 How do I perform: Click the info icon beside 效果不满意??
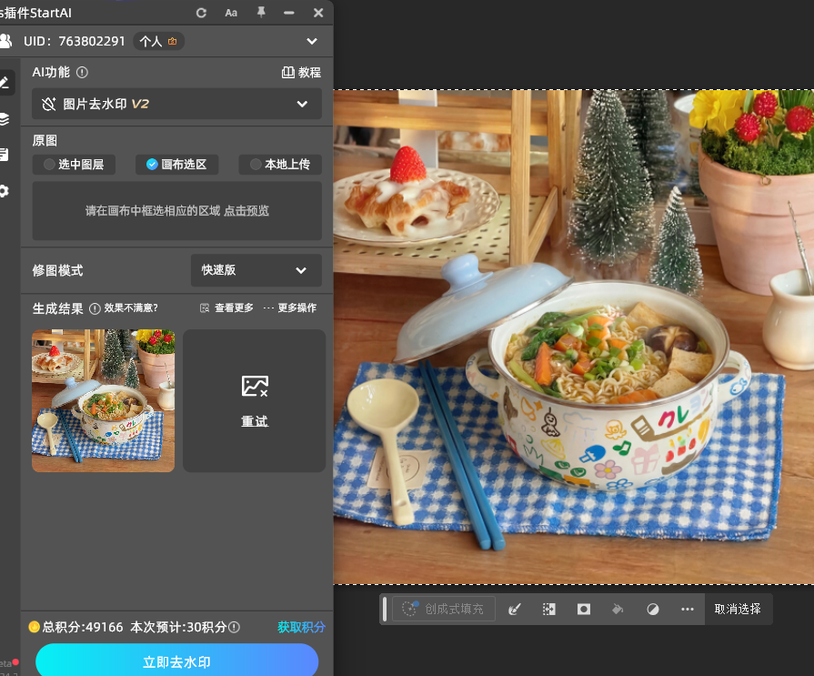pyautogui.click(x=95, y=309)
